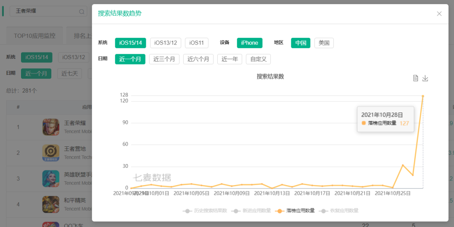The image size is (454, 227).
Task: Open 王者荣耀 app name link
Action: click(x=75, y=123)
